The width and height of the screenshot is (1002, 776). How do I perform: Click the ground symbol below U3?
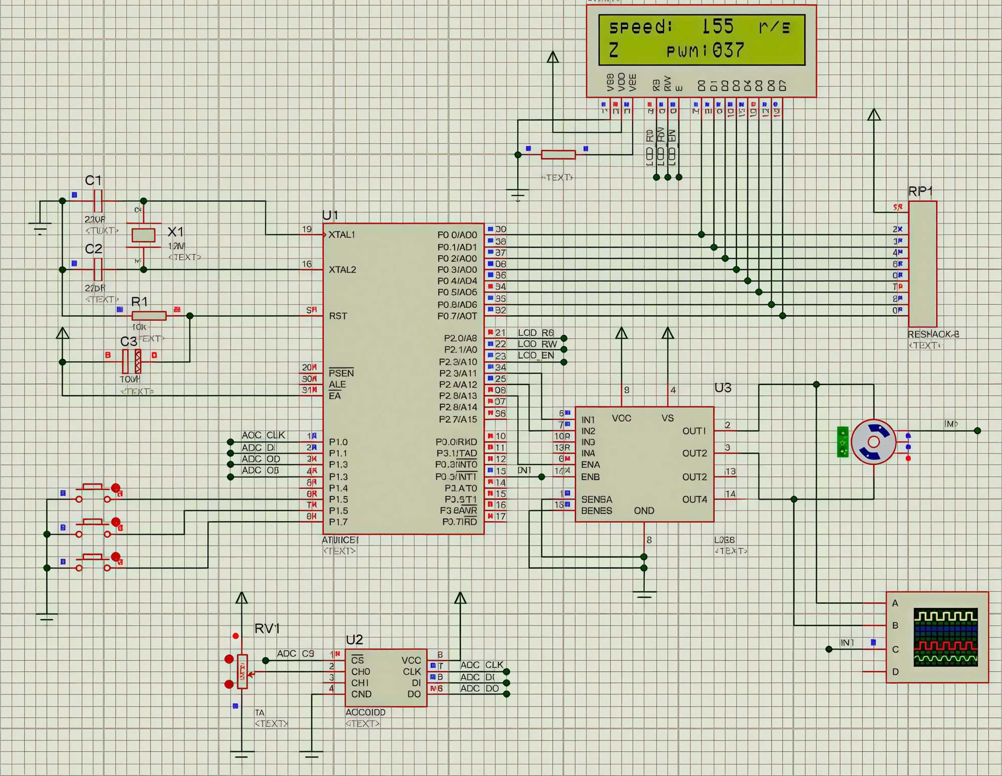(644, 595)
